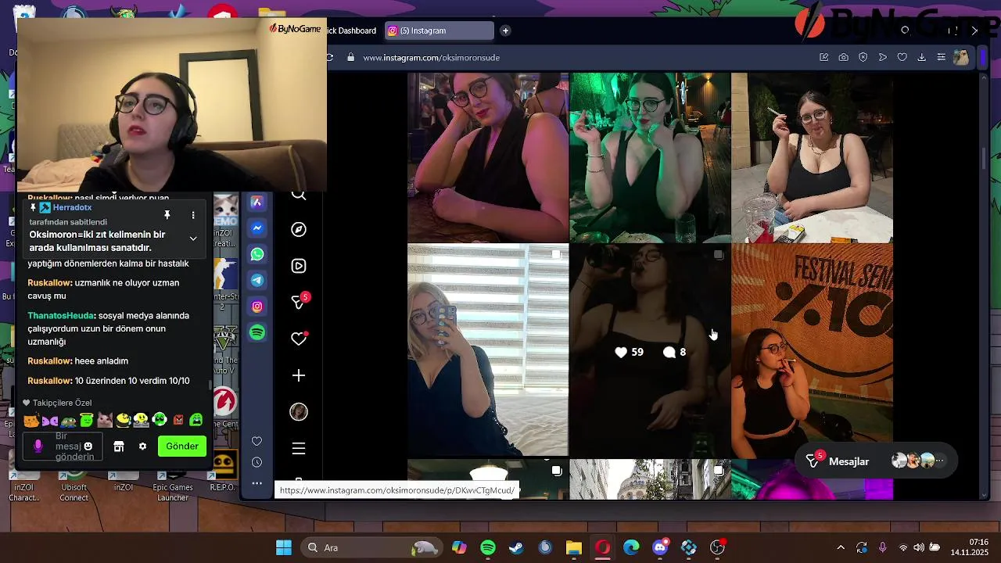Select the orange cat emote
1001x563 pixels.
(x=31, y=421)
